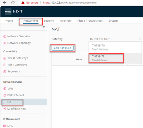Image resolution: width=143 pixels, height=128 pixels.
Task: Click the Tier-1 Gateways globe icon
Action: [5, 65]
